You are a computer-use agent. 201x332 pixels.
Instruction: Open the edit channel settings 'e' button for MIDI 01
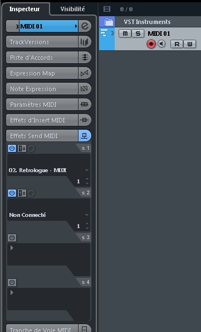point(85,26)
